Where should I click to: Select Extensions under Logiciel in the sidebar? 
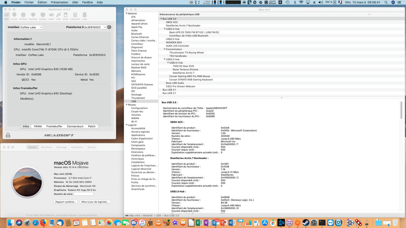point(137,152)
